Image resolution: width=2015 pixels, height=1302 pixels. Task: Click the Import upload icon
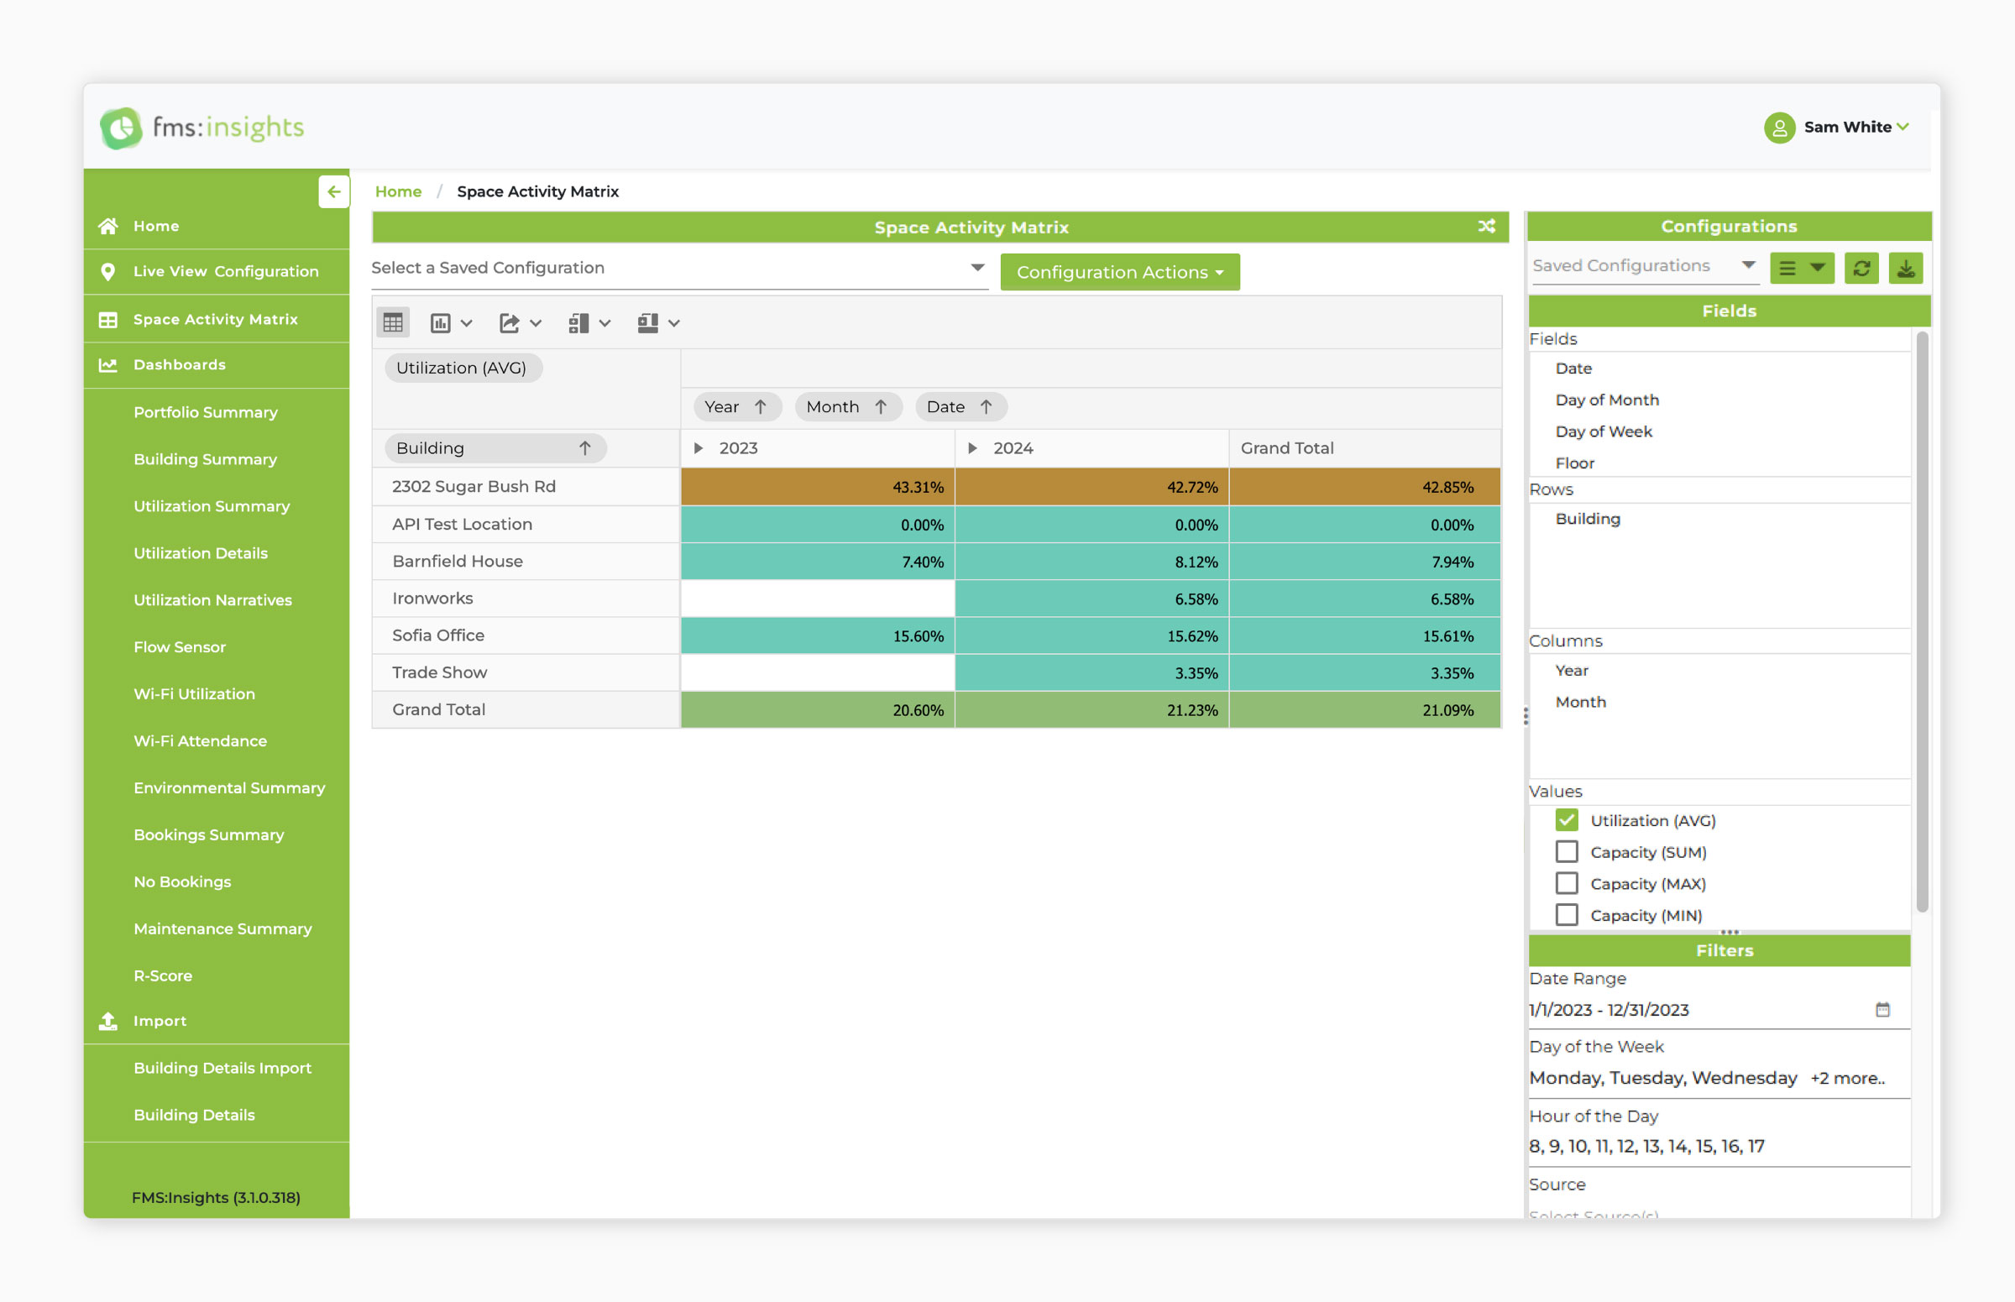tap(108, 1021)
